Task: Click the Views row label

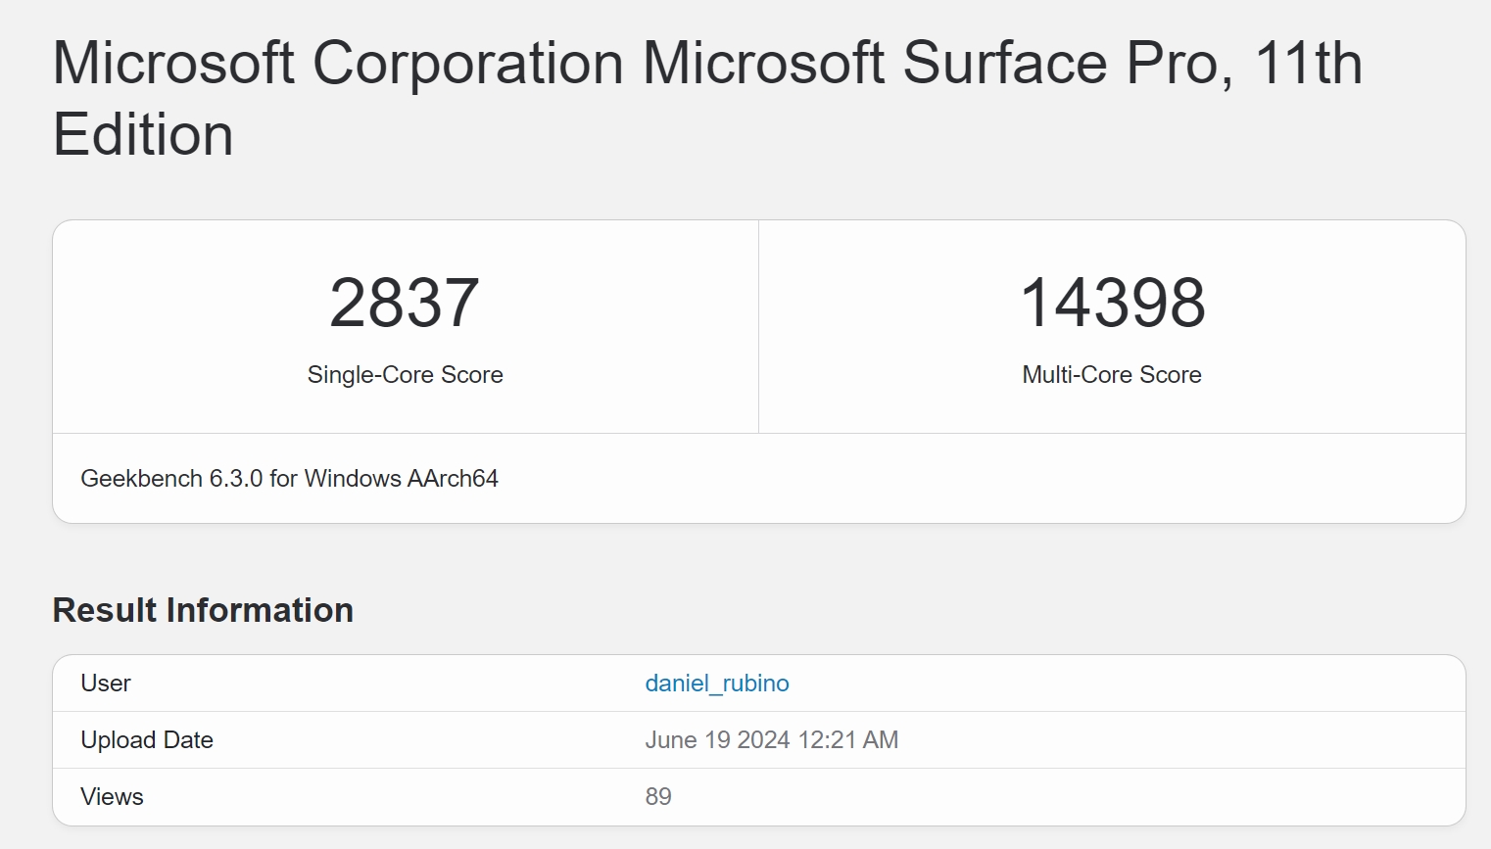Action: click(112, 797)
